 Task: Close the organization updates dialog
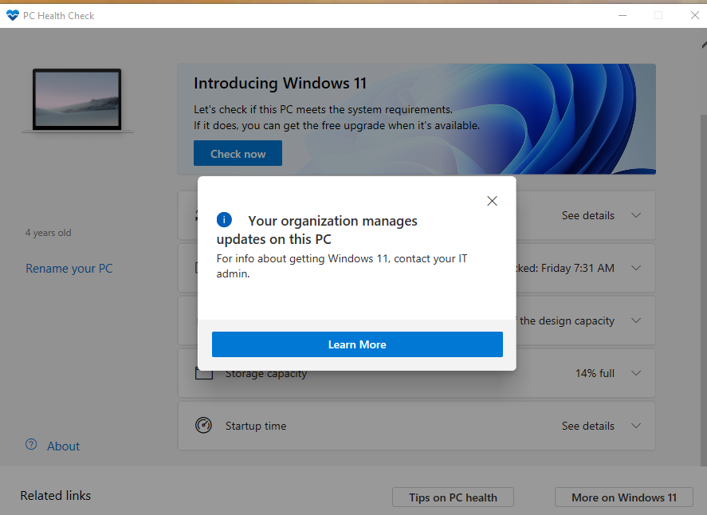(x=492, y=201)
